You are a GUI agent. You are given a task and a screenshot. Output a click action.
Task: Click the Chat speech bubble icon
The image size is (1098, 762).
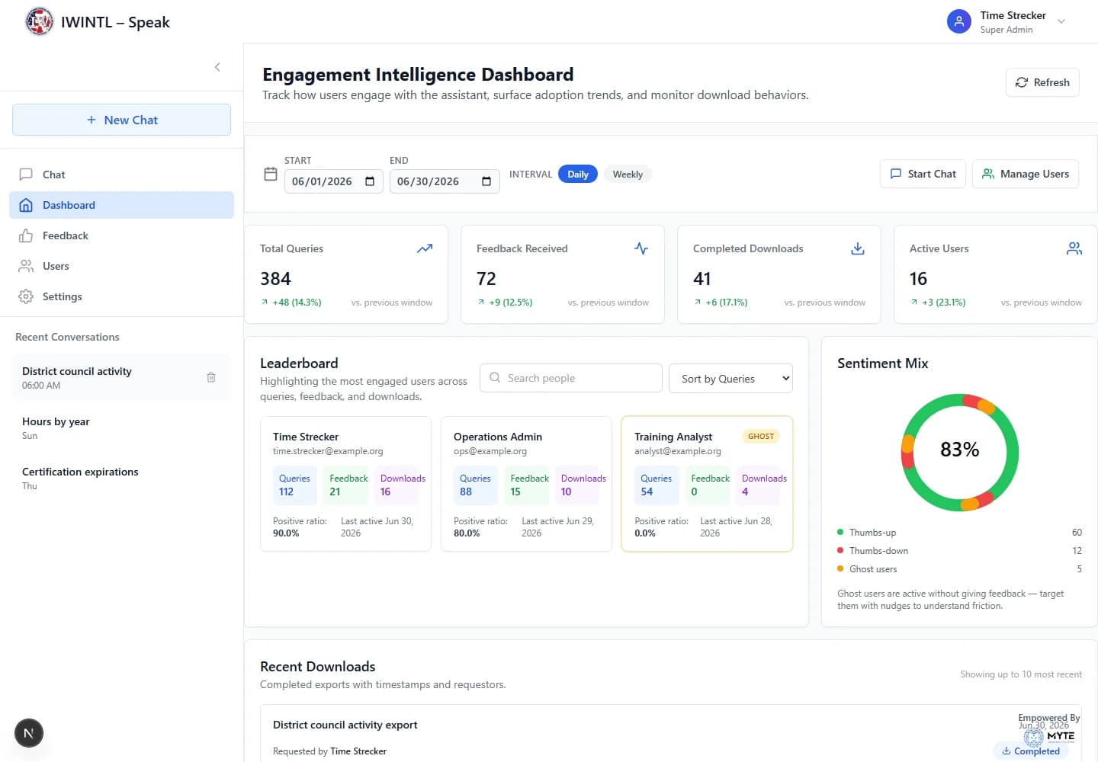(26, 174)
